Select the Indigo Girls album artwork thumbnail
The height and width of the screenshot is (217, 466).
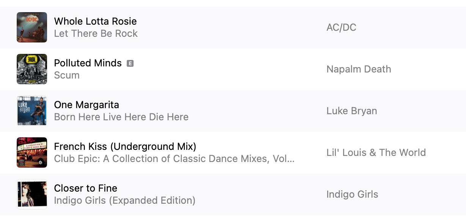(32, 194)
